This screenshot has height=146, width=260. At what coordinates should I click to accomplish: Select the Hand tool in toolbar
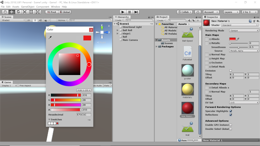coord(5,12)
